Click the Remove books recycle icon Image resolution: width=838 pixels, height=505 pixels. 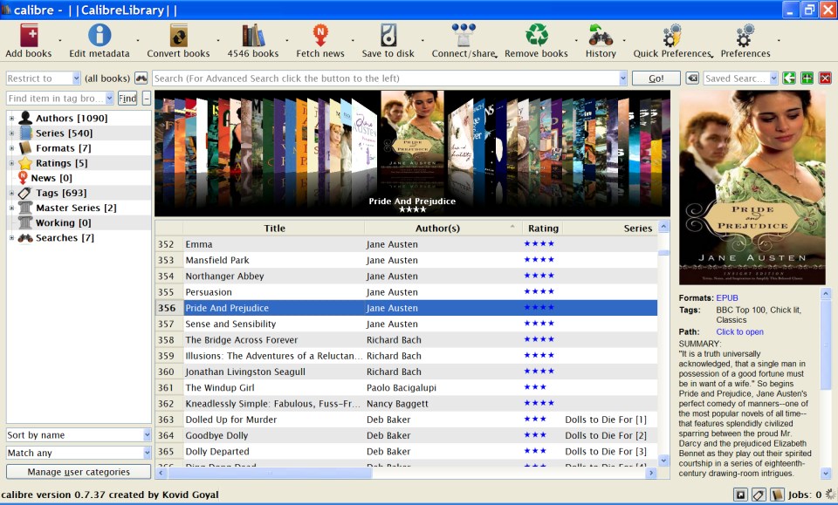tap(537, 35)
